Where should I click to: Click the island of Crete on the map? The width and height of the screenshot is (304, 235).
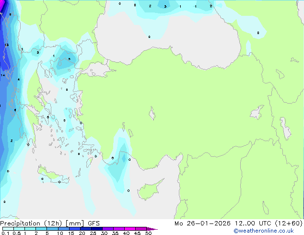[x=53, y=175]
